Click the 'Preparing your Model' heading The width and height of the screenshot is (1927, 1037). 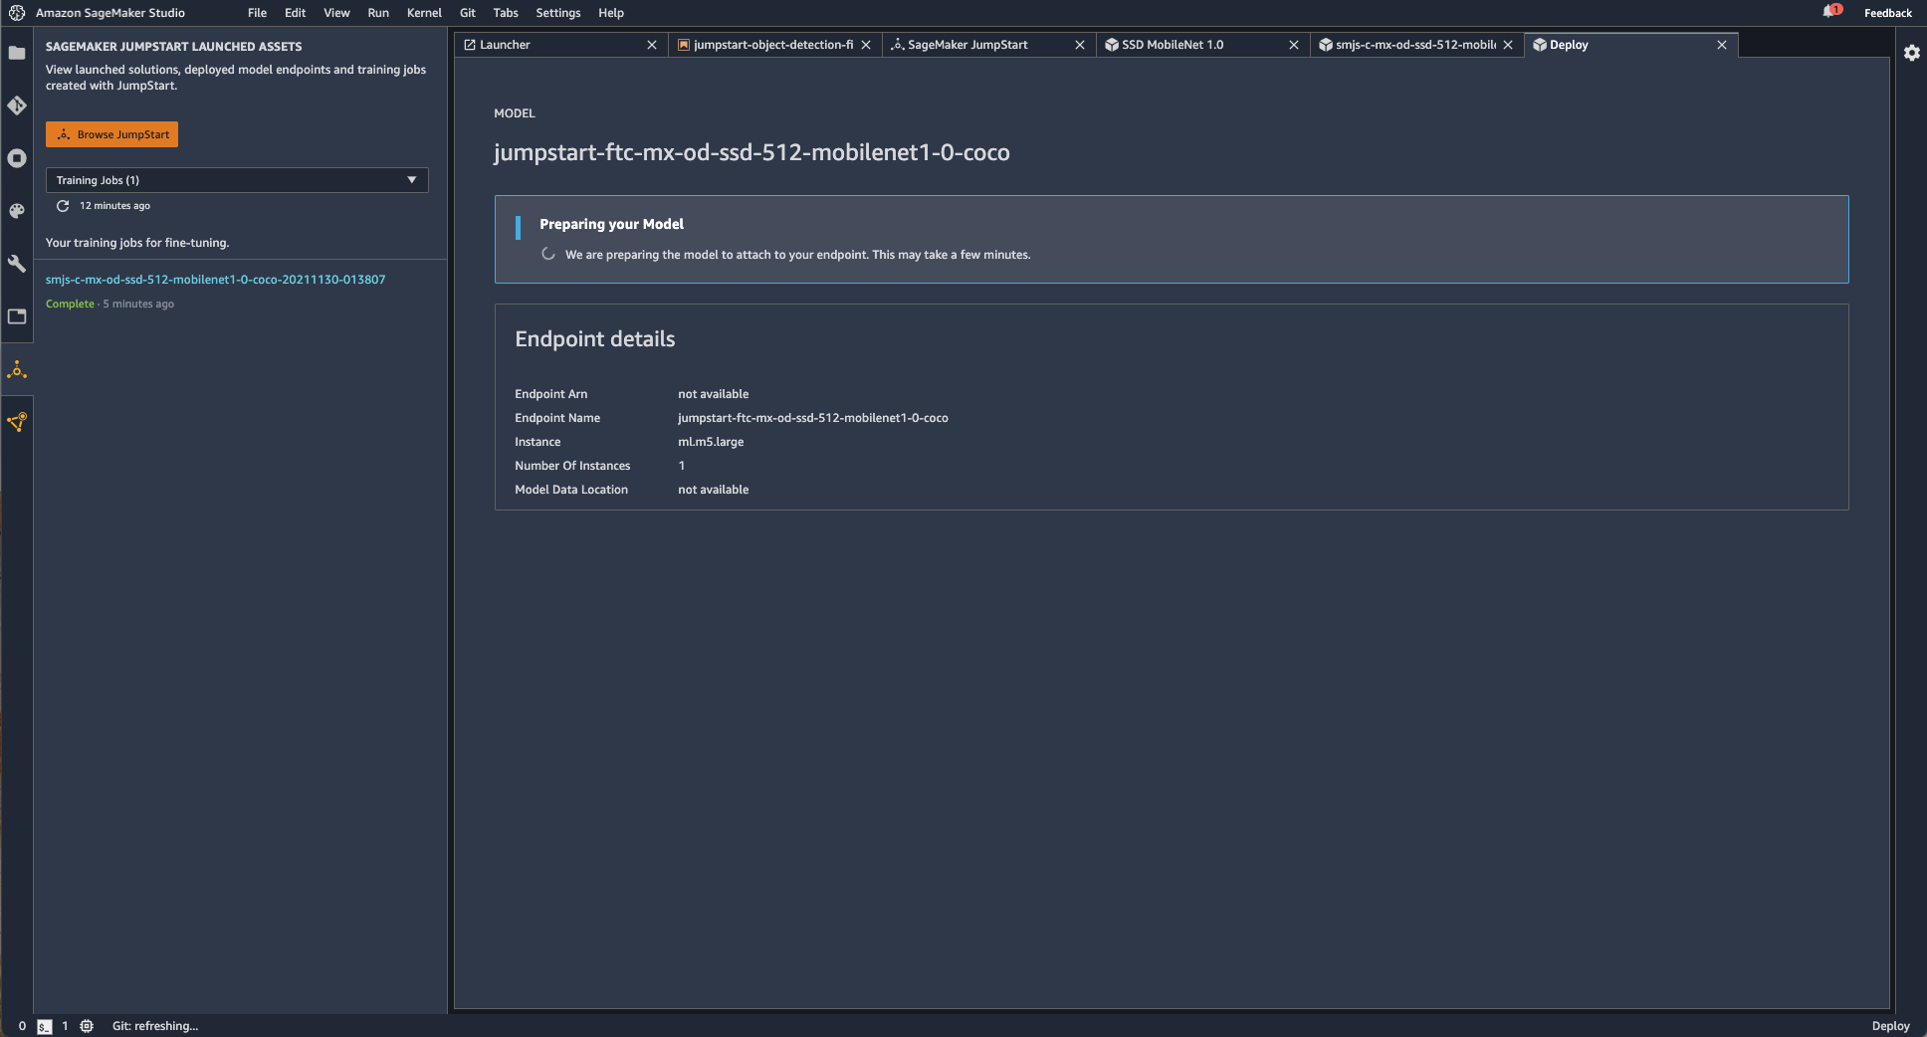coord(611,224)
